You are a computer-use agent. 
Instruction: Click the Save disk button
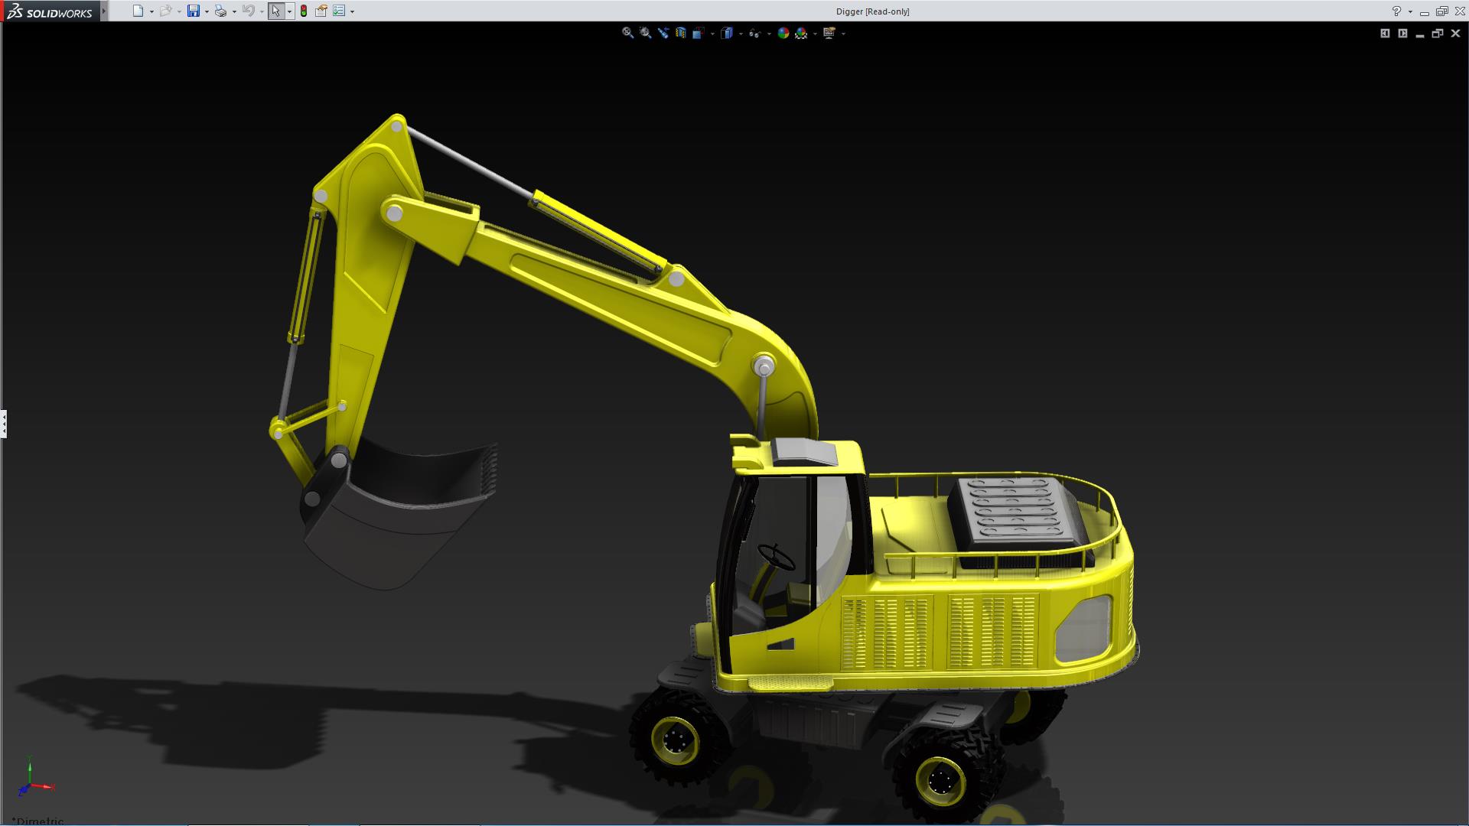[x=194, y=11]
